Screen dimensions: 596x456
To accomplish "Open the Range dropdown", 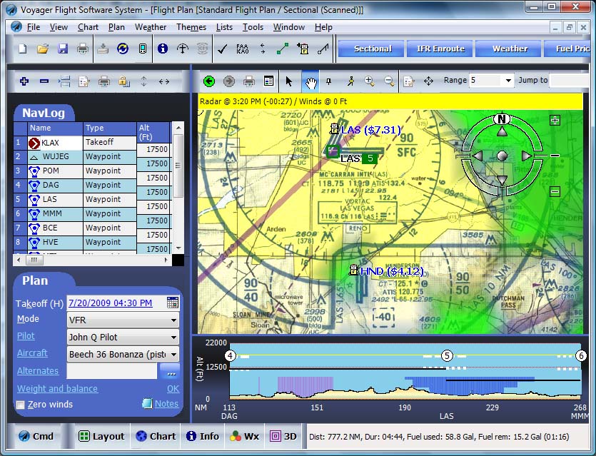I will pos(508,81).
